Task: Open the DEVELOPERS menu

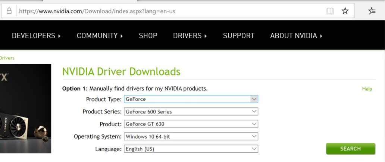Action: point(36,36)
